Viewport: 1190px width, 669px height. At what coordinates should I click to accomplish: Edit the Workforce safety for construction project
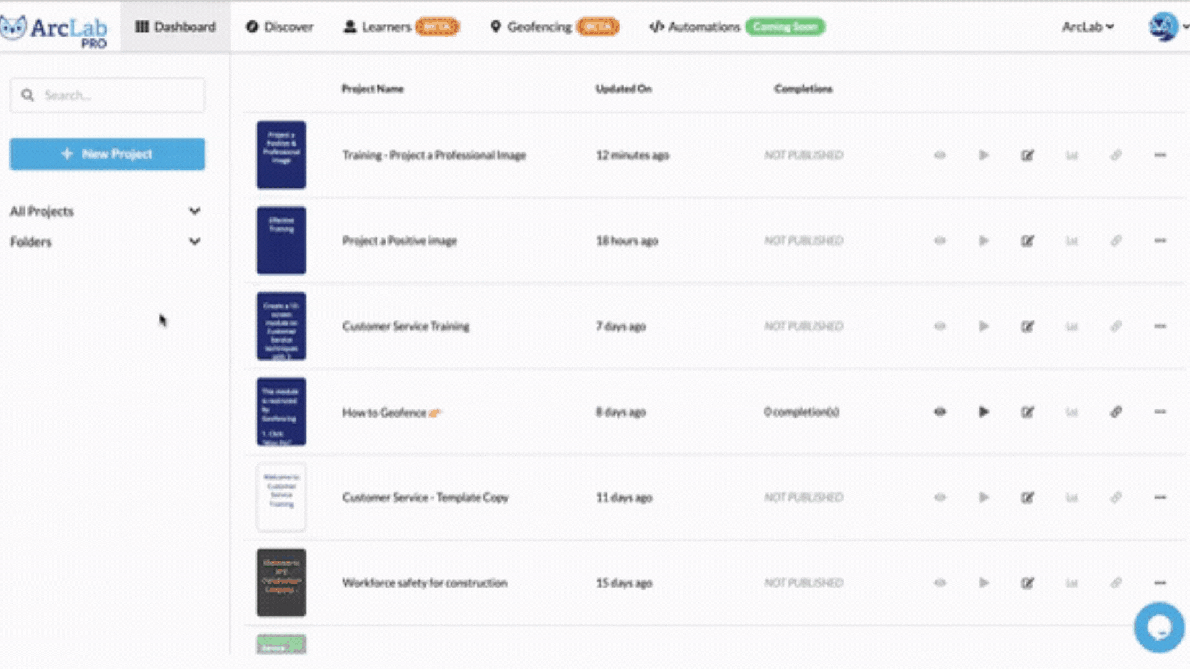click(1028, 583)
